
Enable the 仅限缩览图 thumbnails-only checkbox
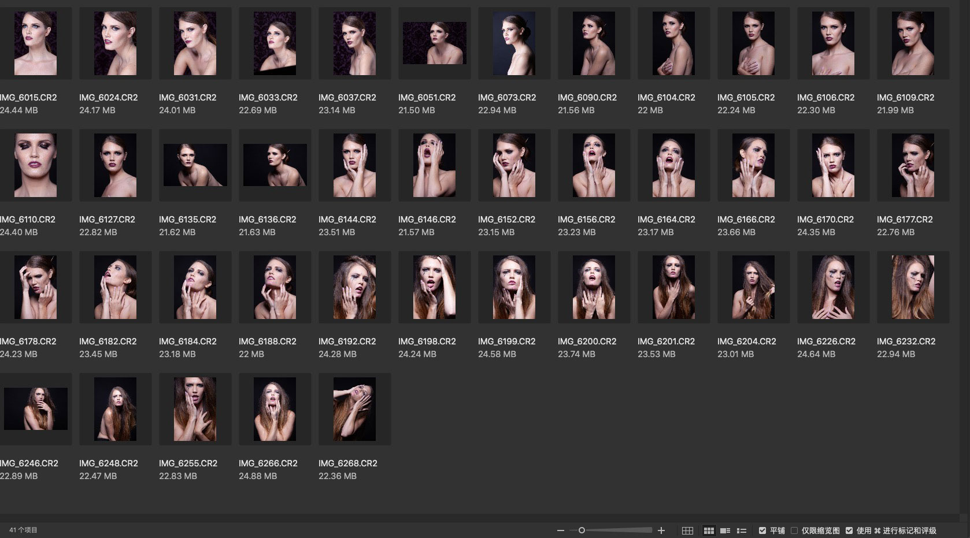click(x=794, y=530)
